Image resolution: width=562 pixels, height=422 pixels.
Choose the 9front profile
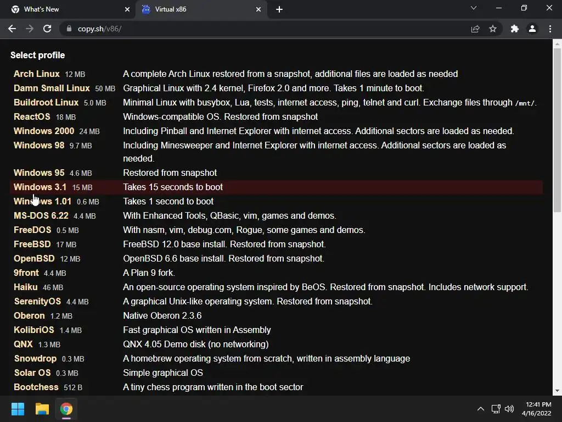pos(26,273)
